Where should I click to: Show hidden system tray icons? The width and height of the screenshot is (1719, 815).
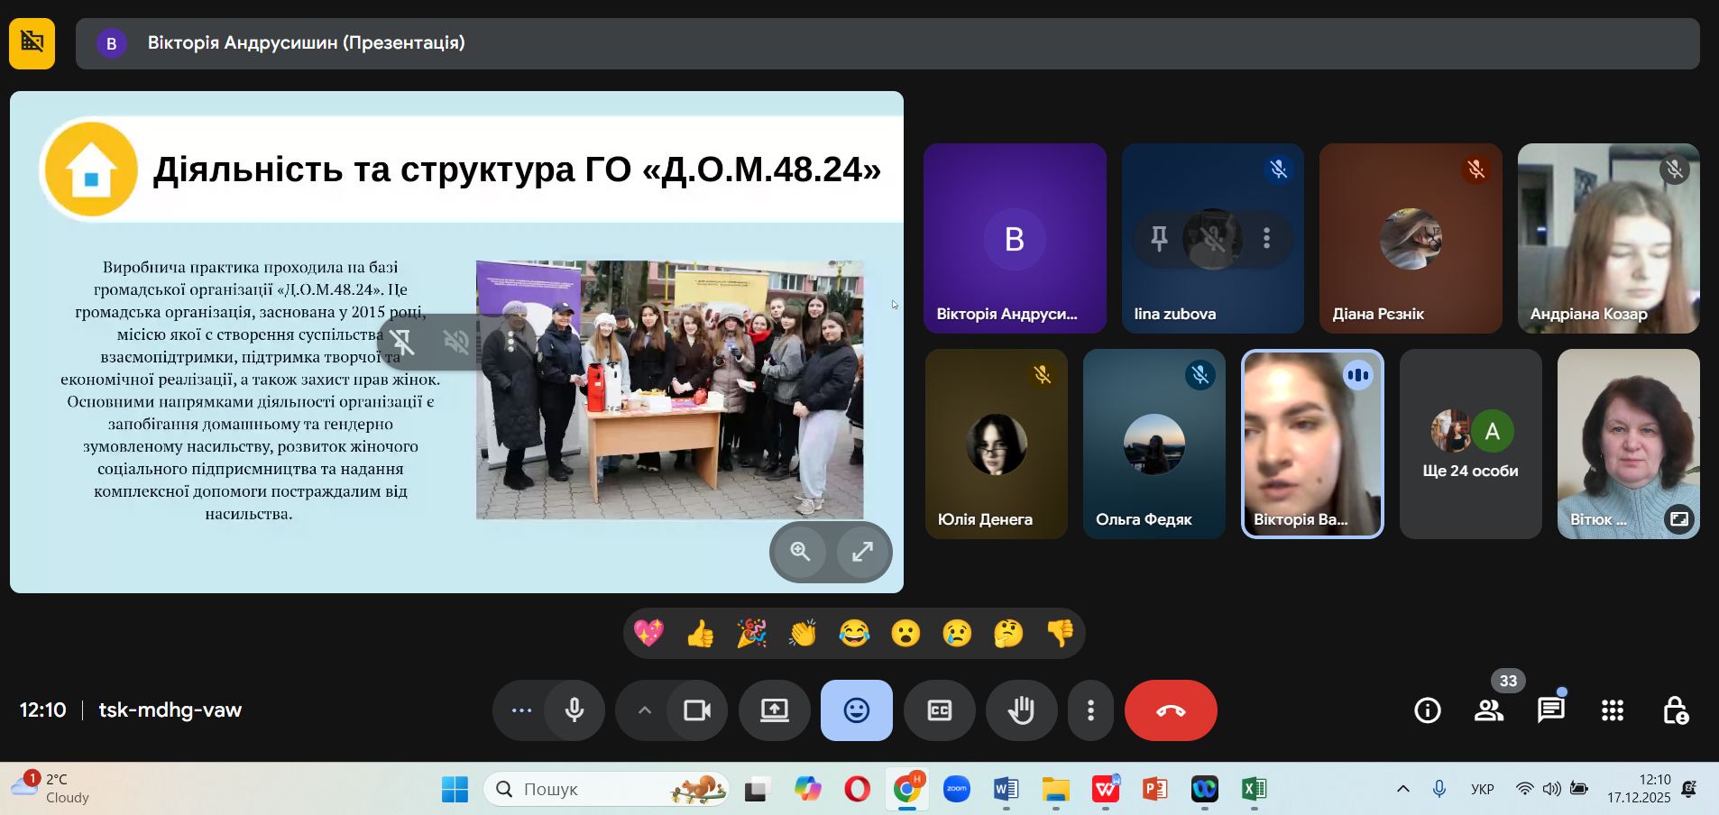(1402, 789)
